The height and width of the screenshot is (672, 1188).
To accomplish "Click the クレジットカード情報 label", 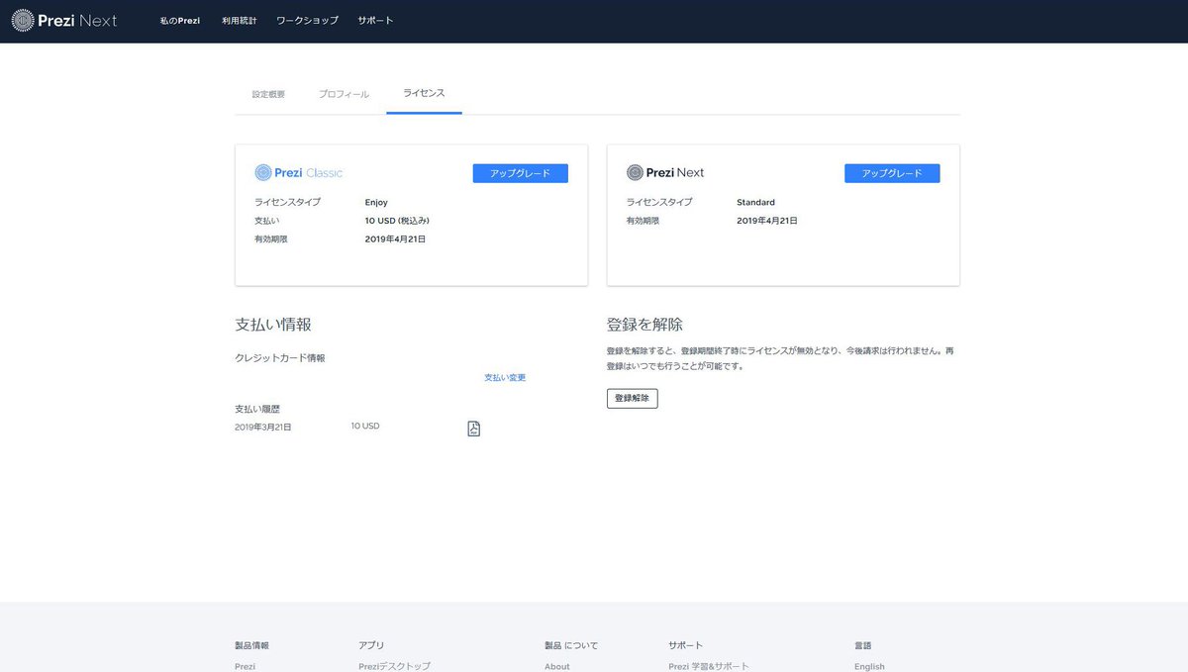I will click(280, 358).
